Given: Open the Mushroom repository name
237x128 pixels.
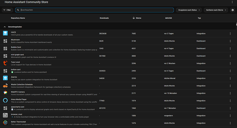Looking at the screenshot, I should 15,40.
